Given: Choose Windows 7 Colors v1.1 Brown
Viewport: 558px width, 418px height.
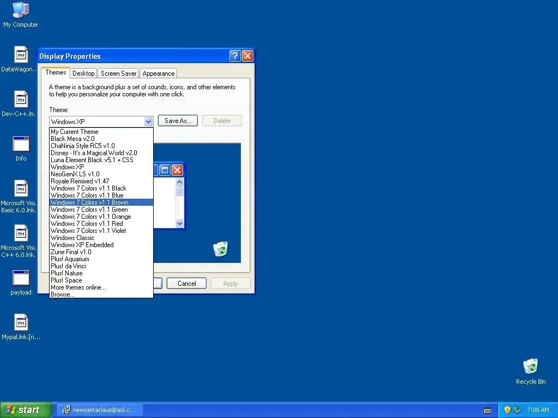Looking at the screenshot, I should coord(101,202).
